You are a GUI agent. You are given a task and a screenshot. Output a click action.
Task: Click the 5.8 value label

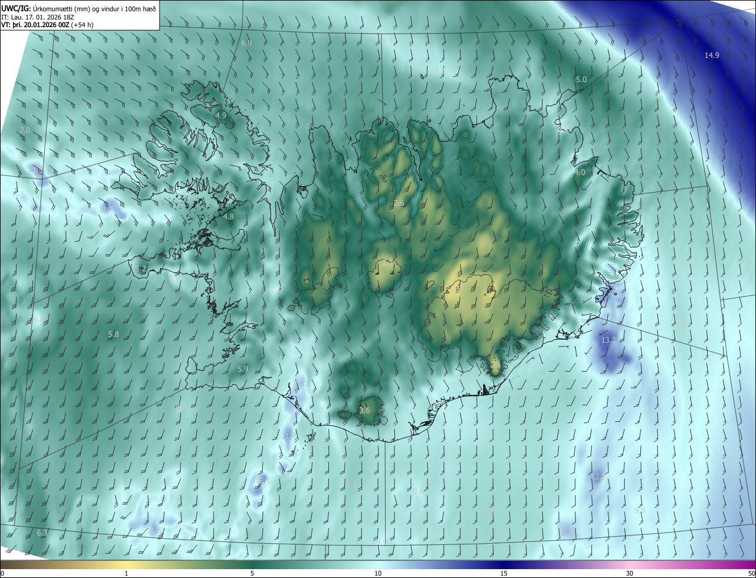113,335
